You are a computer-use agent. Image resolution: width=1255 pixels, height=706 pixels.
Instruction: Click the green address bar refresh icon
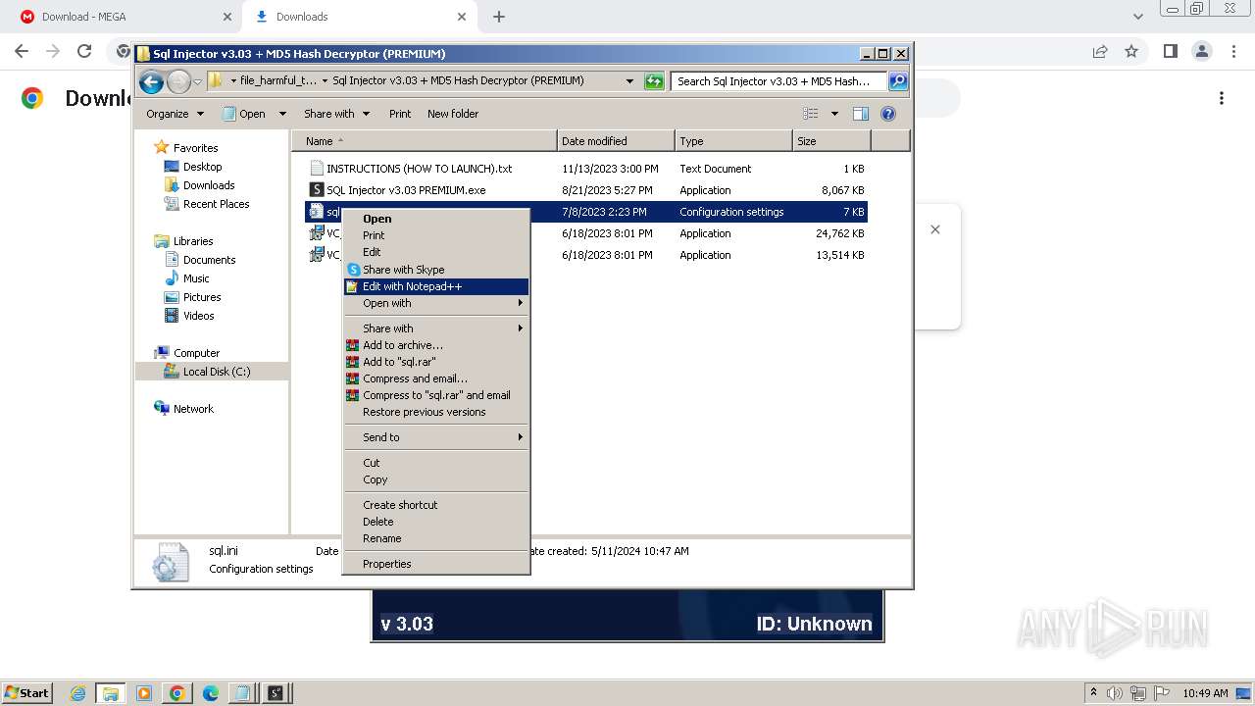(x=654, y=81)
